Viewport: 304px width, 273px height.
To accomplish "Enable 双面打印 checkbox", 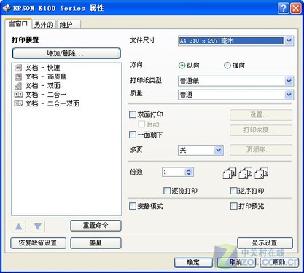I will [x=133, y=114].
